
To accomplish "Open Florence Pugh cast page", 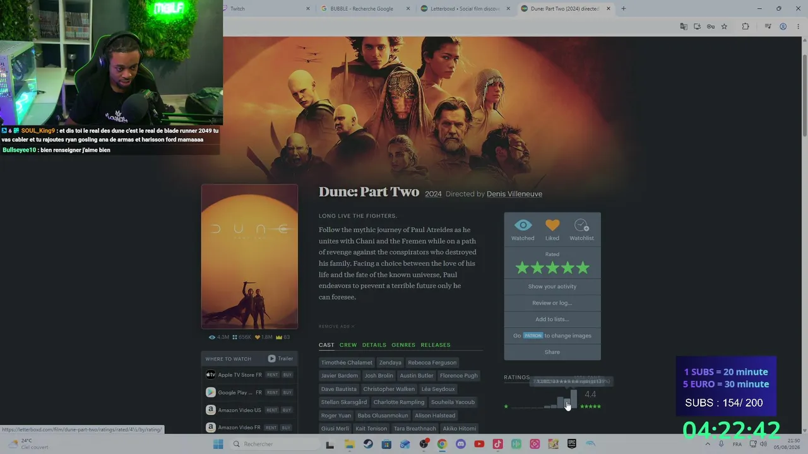I will (459, 376).
